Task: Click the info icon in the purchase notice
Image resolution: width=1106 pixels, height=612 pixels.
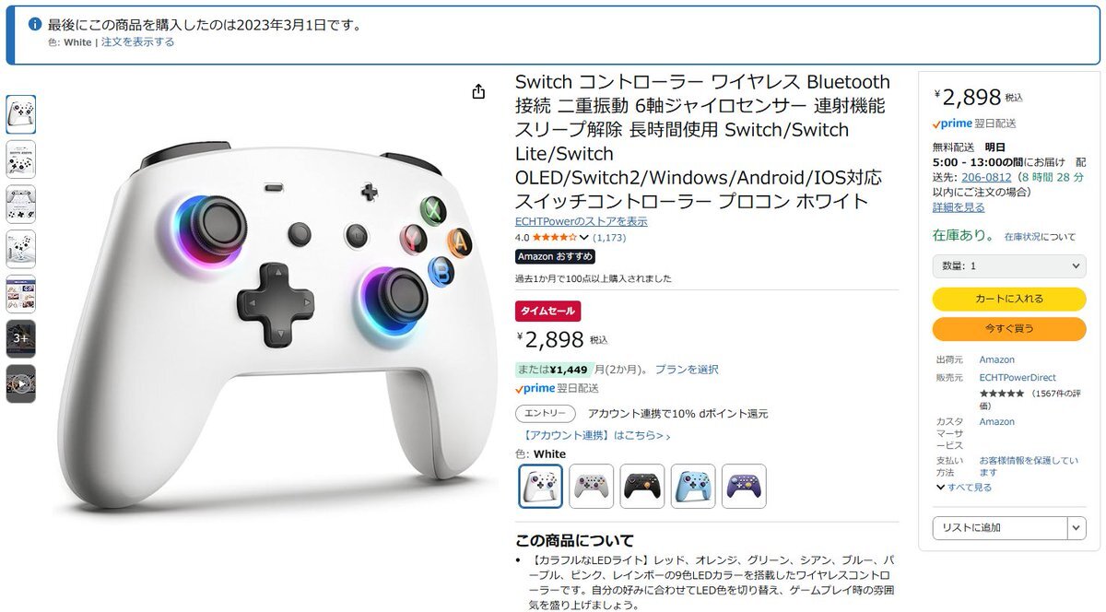Action: (x=35, y=24)
